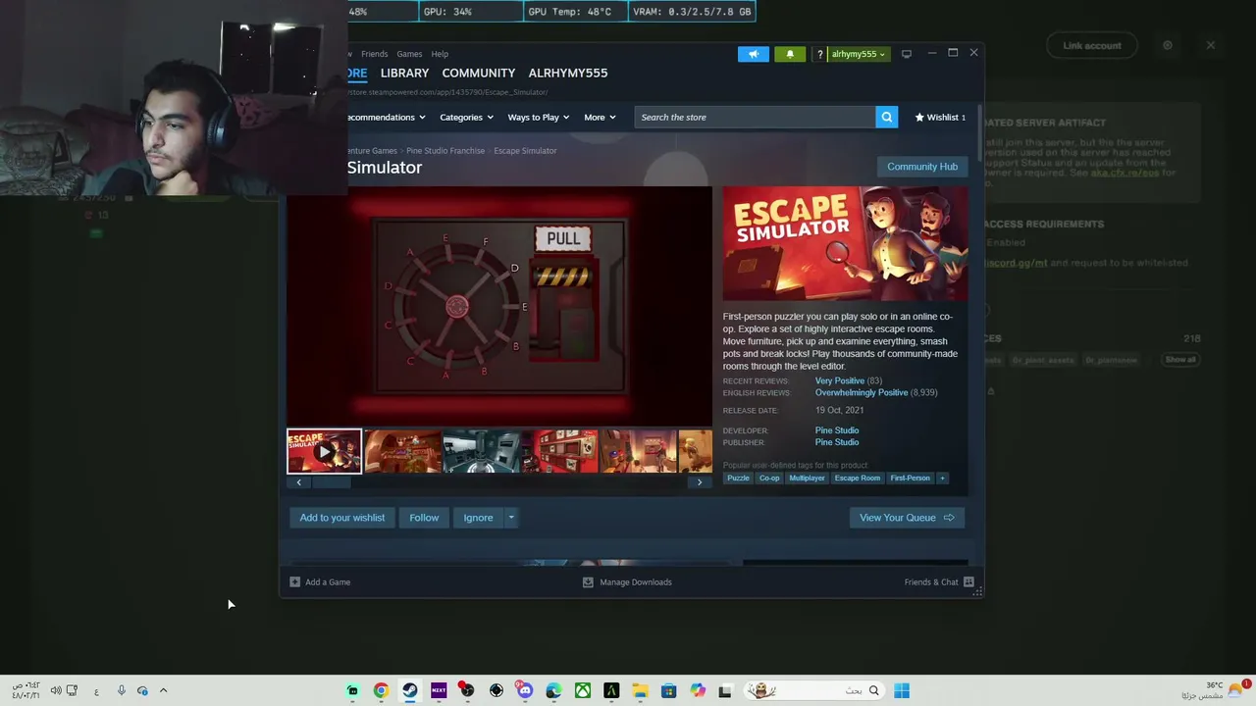
Task: Expand the Categories dropdown
Action: click(x=467, y=118)
